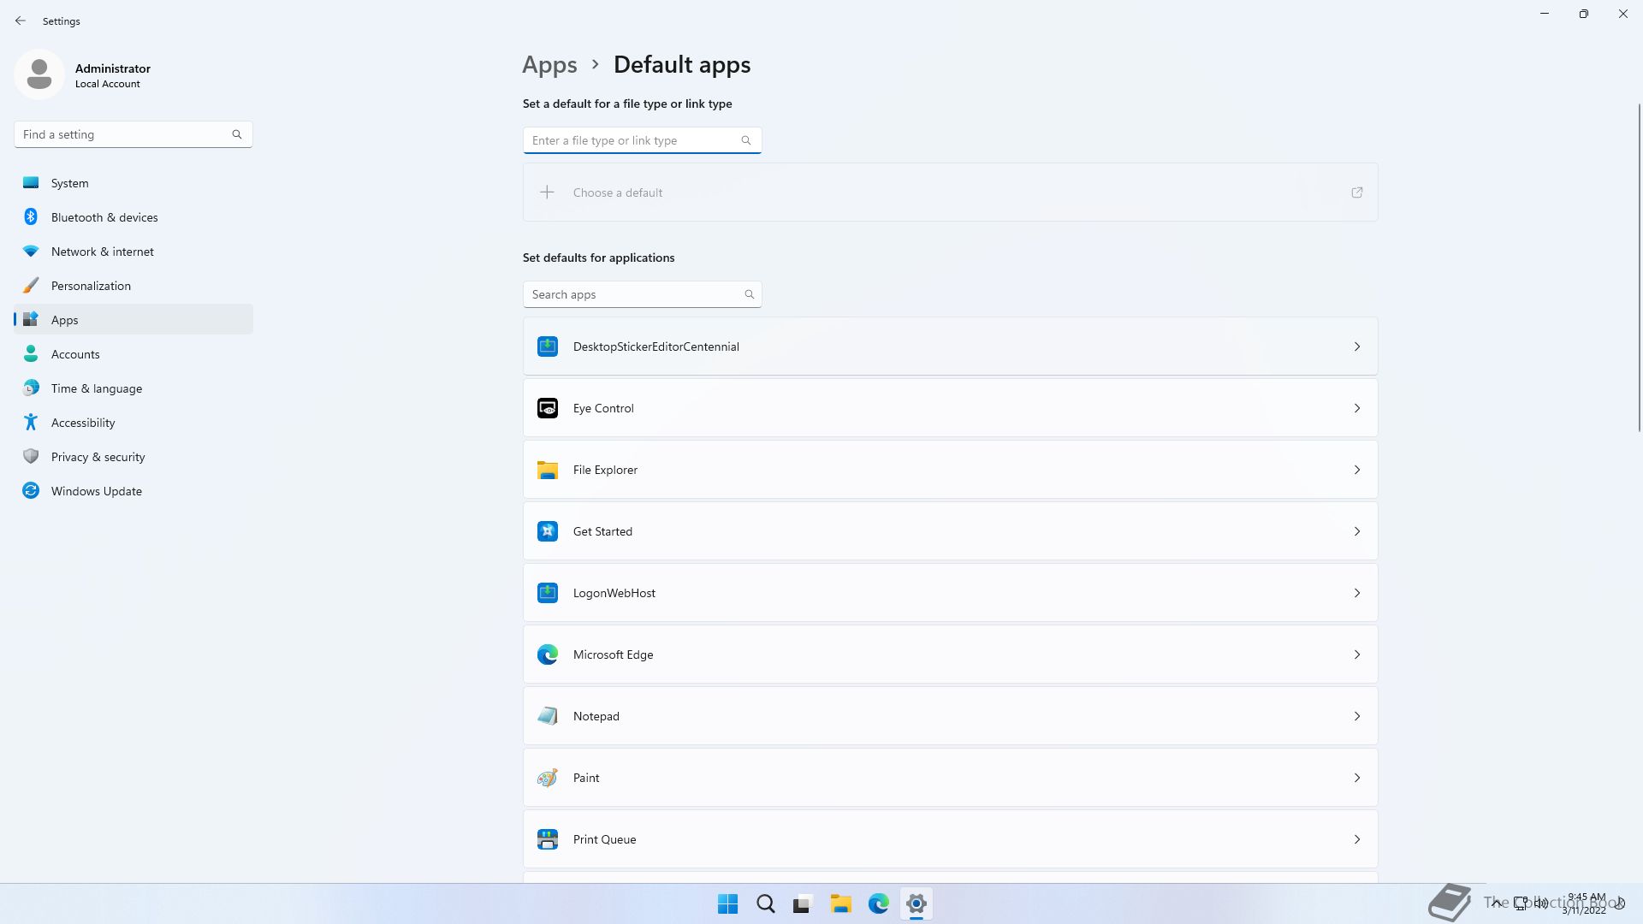Click the file type search magnifier icon
This screenshot has height=924, width=1643.
(746, 140)
